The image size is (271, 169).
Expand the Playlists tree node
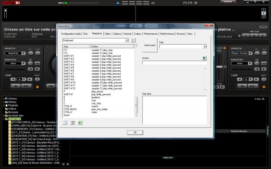4,105
